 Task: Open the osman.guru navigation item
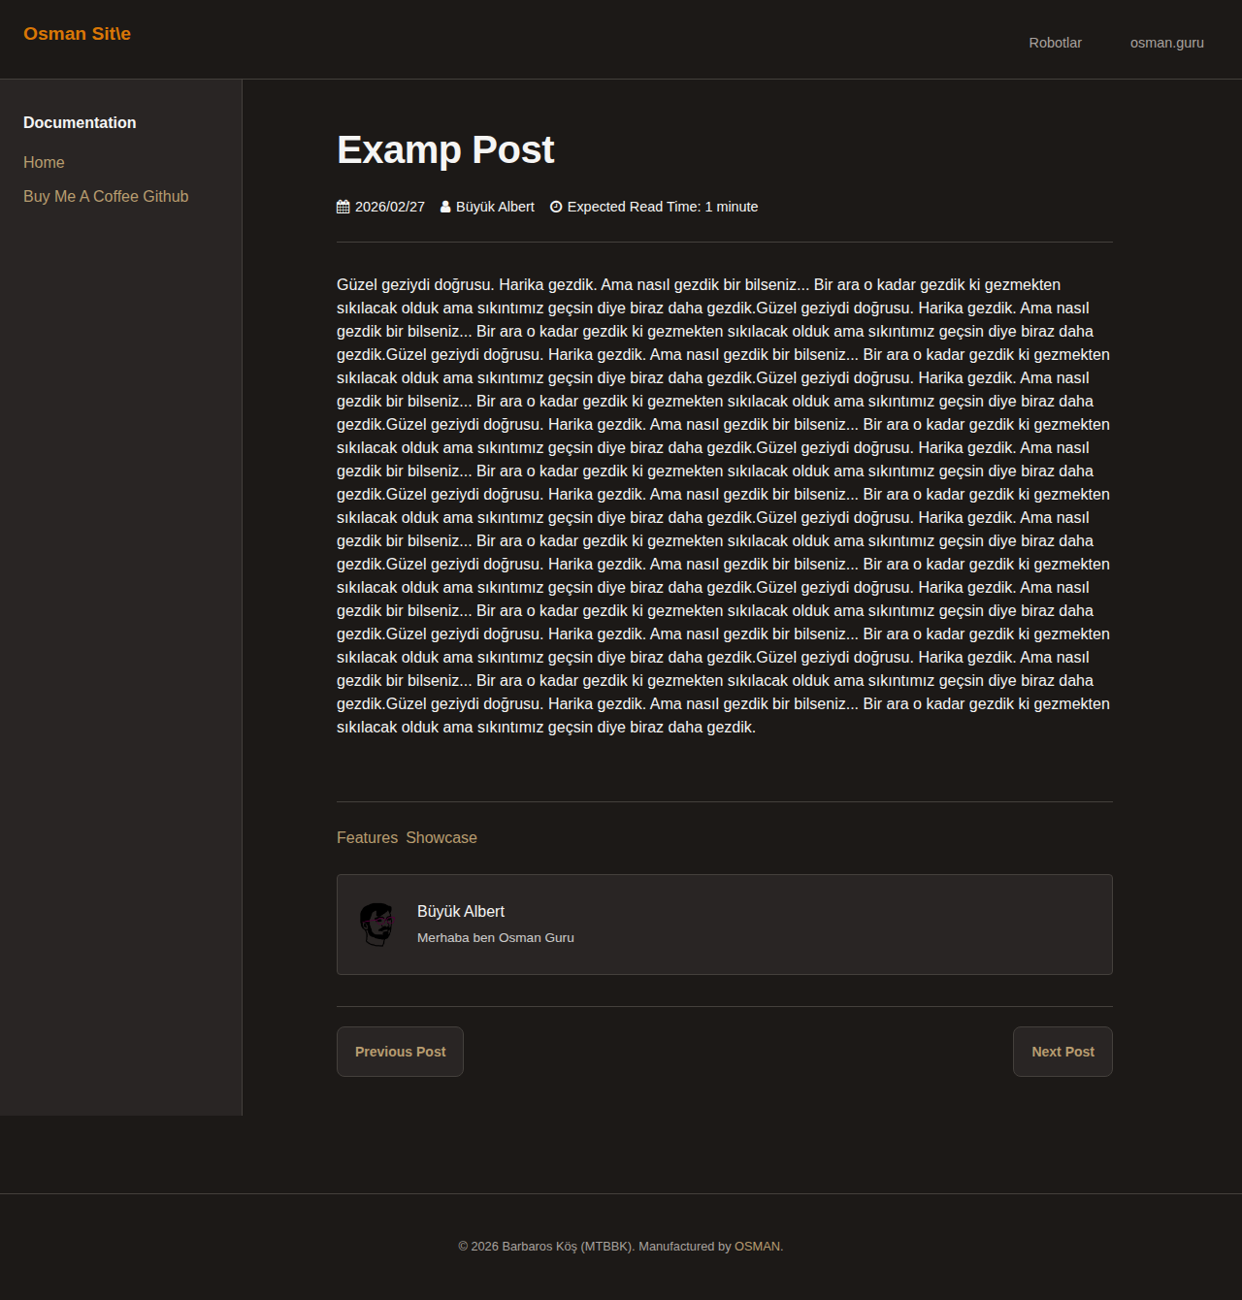1166,43
